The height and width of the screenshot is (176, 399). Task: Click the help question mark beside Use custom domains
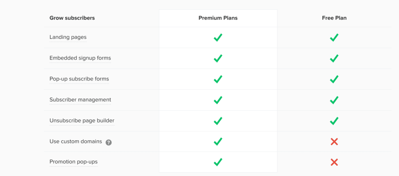point(109,142)
